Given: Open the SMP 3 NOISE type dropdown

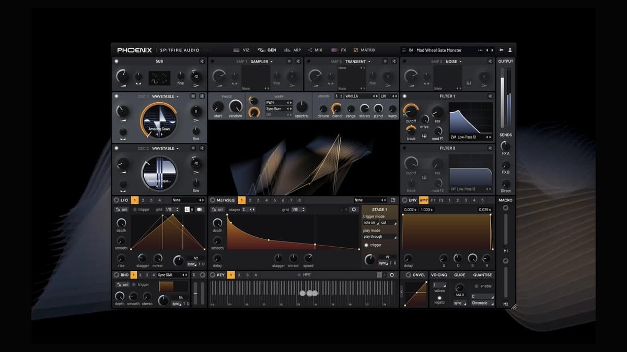Looking at the screenshot, I should 454,62.
